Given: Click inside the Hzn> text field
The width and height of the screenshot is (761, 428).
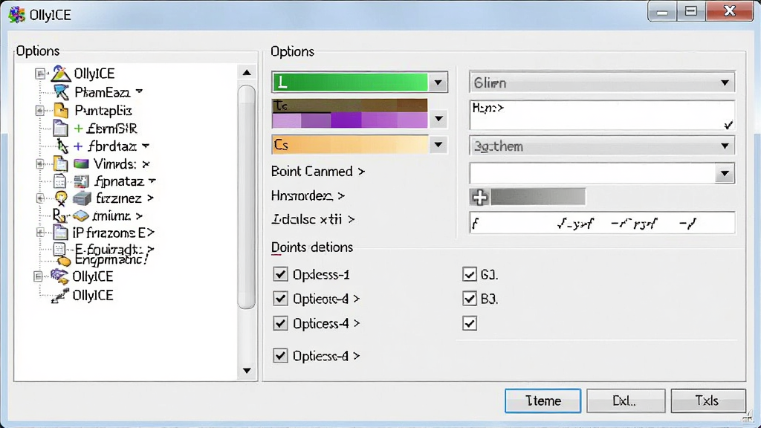Looking at the screenshot, I should [x=602, y=115].
